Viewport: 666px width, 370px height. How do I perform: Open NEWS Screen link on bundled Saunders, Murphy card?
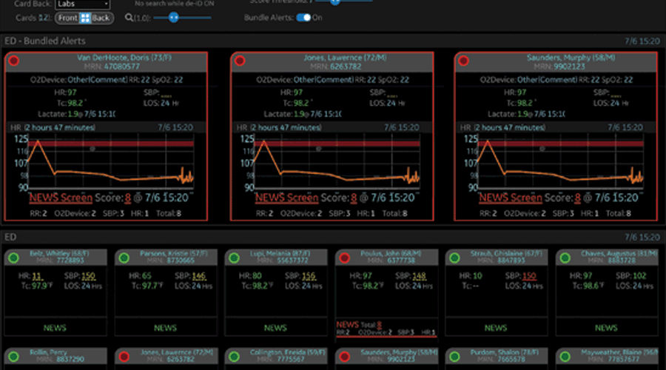[x=511, y=198]
